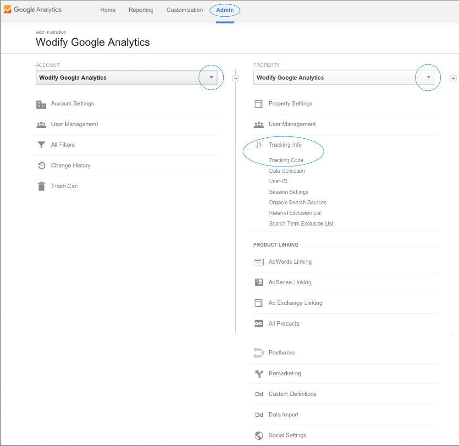This screenshot has height=446, width=459.
Task: Open property-level User Management
Action: (292, 124)
